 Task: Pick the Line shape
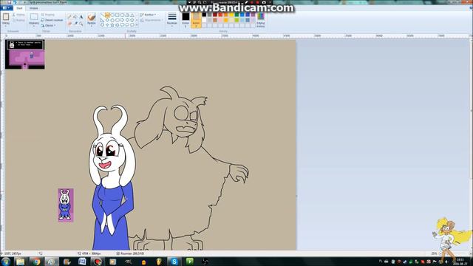[x=102, y=15]
